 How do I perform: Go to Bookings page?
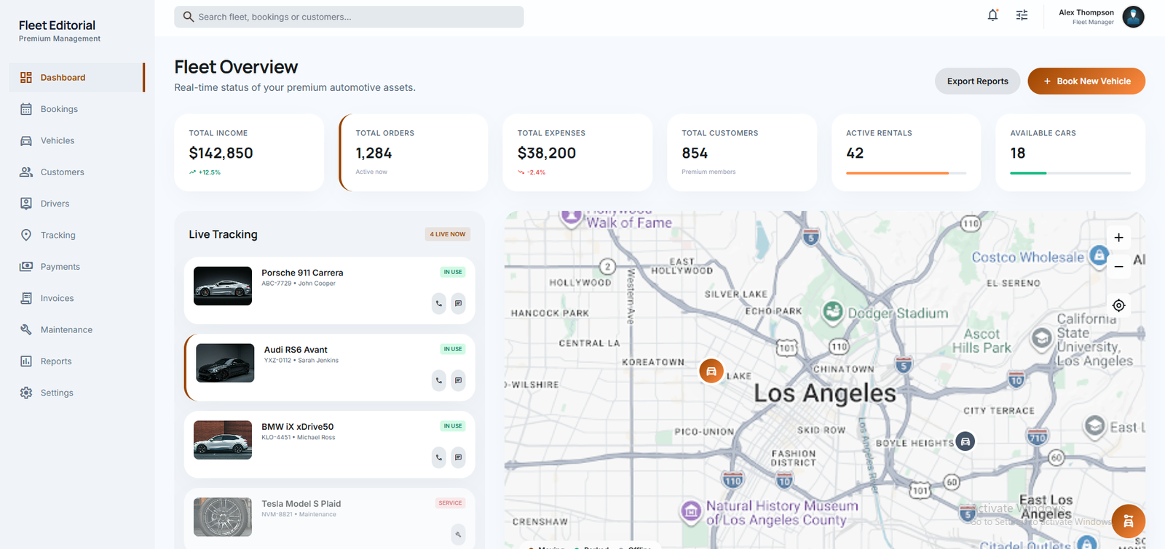click(x=76, y=109)
